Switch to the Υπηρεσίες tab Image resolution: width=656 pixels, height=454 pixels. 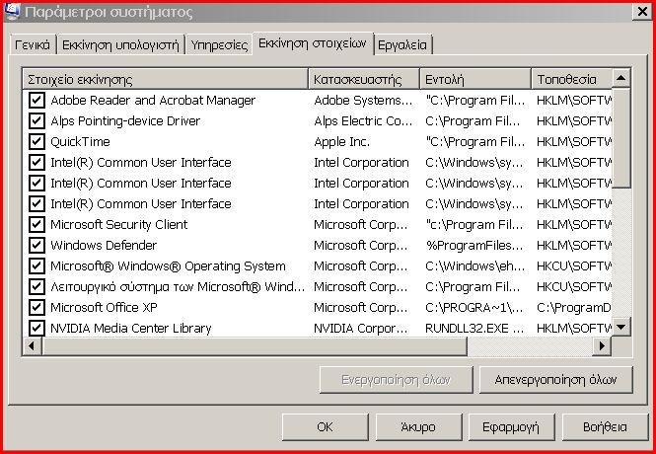[219, 44]
